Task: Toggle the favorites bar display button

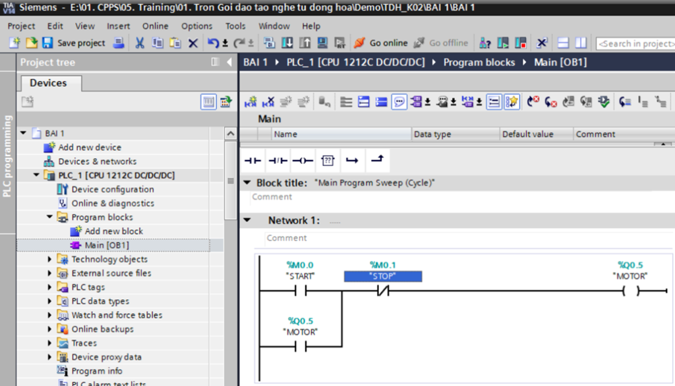Action: [512, 102]
